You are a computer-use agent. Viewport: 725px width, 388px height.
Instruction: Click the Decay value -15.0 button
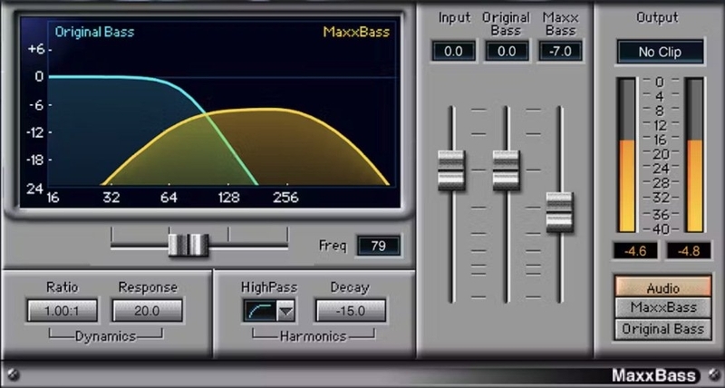pyautogui.click(x=351, y=311)
